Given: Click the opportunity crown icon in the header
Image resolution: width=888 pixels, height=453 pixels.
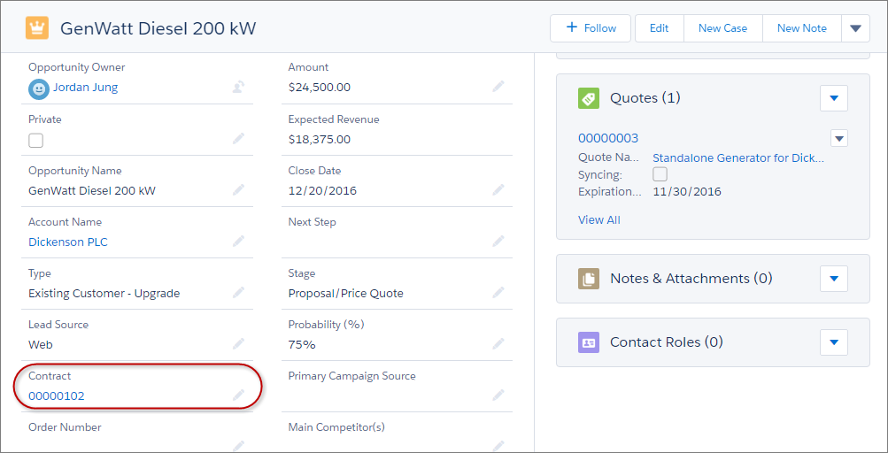Looking at the screenshot, I should pos(37,28).
